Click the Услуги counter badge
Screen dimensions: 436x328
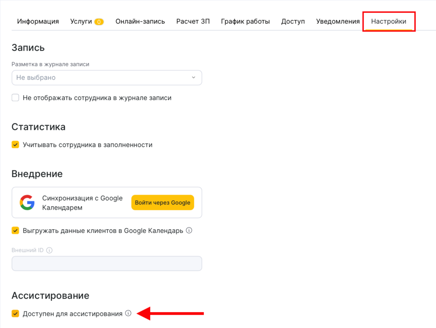click(x=99, y=22)
